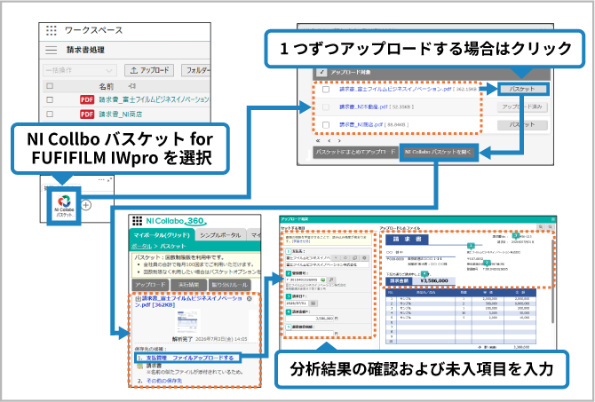This screenshot has width=595, height=402.
Task: Switch to マイポータル(グリッド) tab
Action: pos(162,235)
